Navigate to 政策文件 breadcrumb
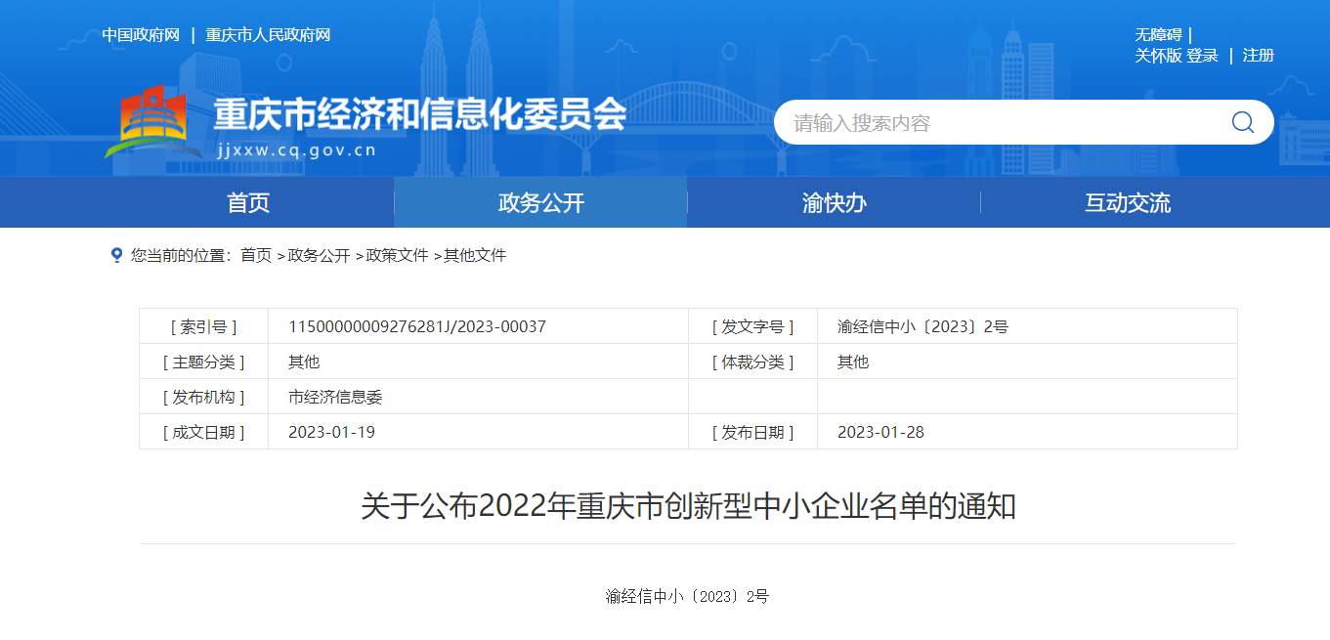This screenshot has width=1330, height=640. (x=397, y=255)
